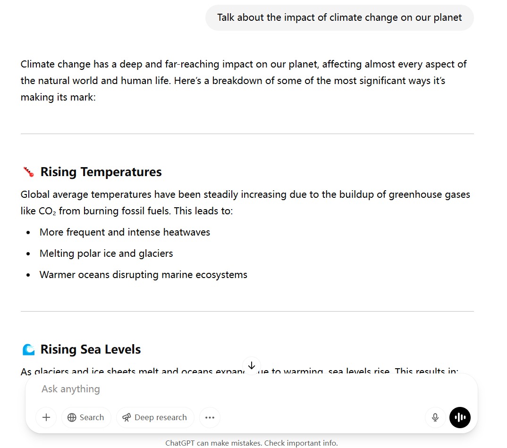
Task: Activate Deep research telescope option
Action: [x=155, y=417]
